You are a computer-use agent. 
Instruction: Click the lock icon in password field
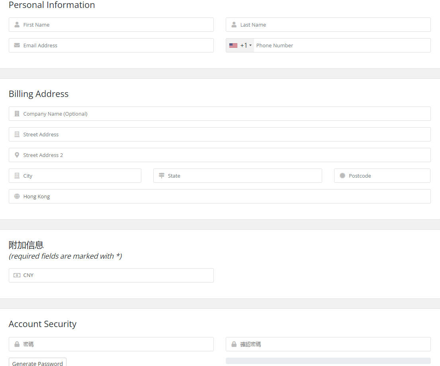pyautogui.click(x=17, y=344)
